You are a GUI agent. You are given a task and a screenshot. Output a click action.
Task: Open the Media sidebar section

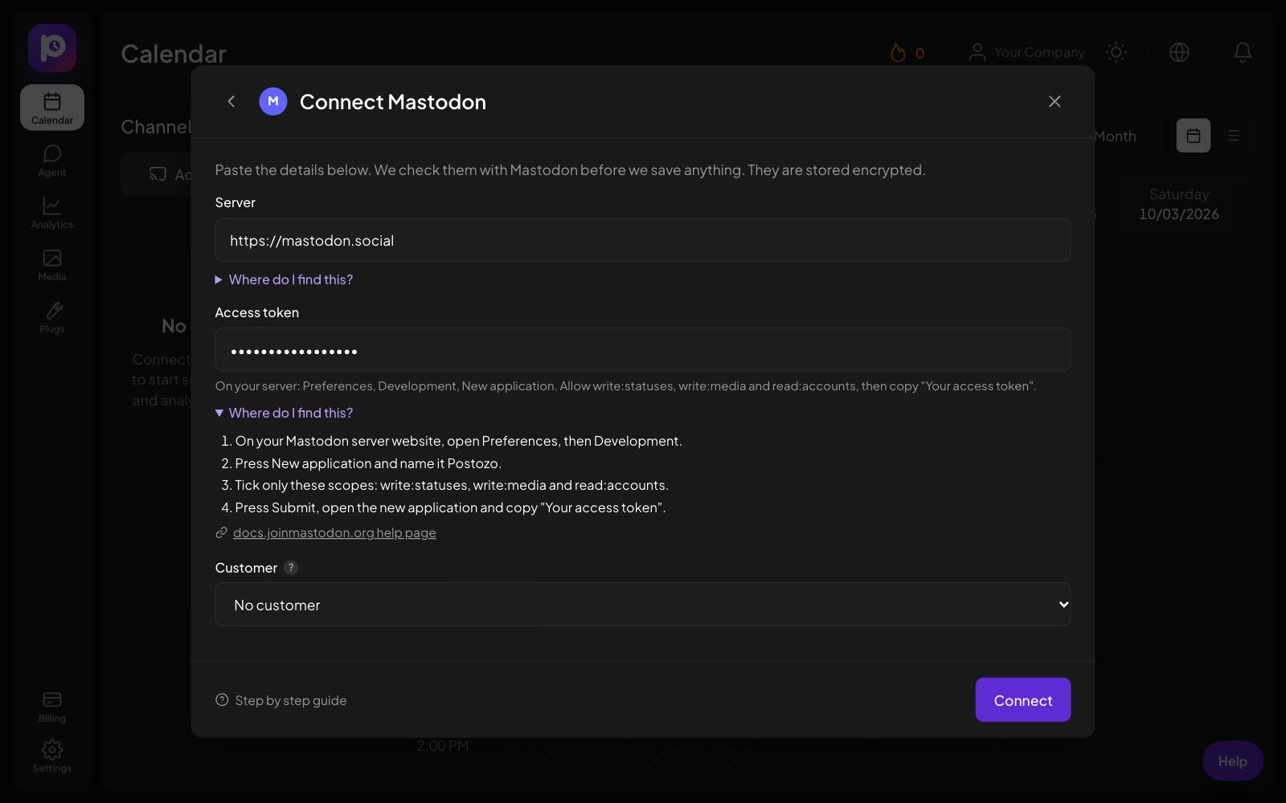pos(52,265)
